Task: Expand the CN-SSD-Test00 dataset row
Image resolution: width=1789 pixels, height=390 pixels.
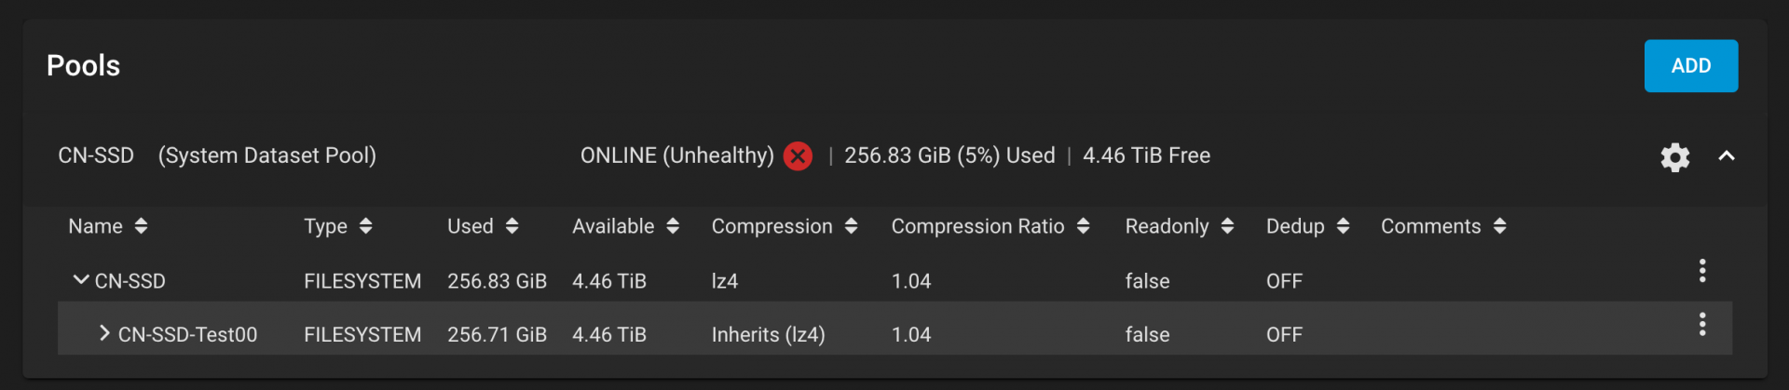Action: click(104, 333)
